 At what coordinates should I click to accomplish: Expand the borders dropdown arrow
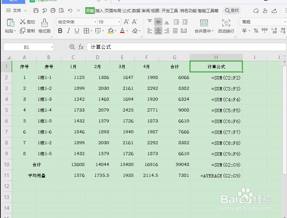pos(91,31)
